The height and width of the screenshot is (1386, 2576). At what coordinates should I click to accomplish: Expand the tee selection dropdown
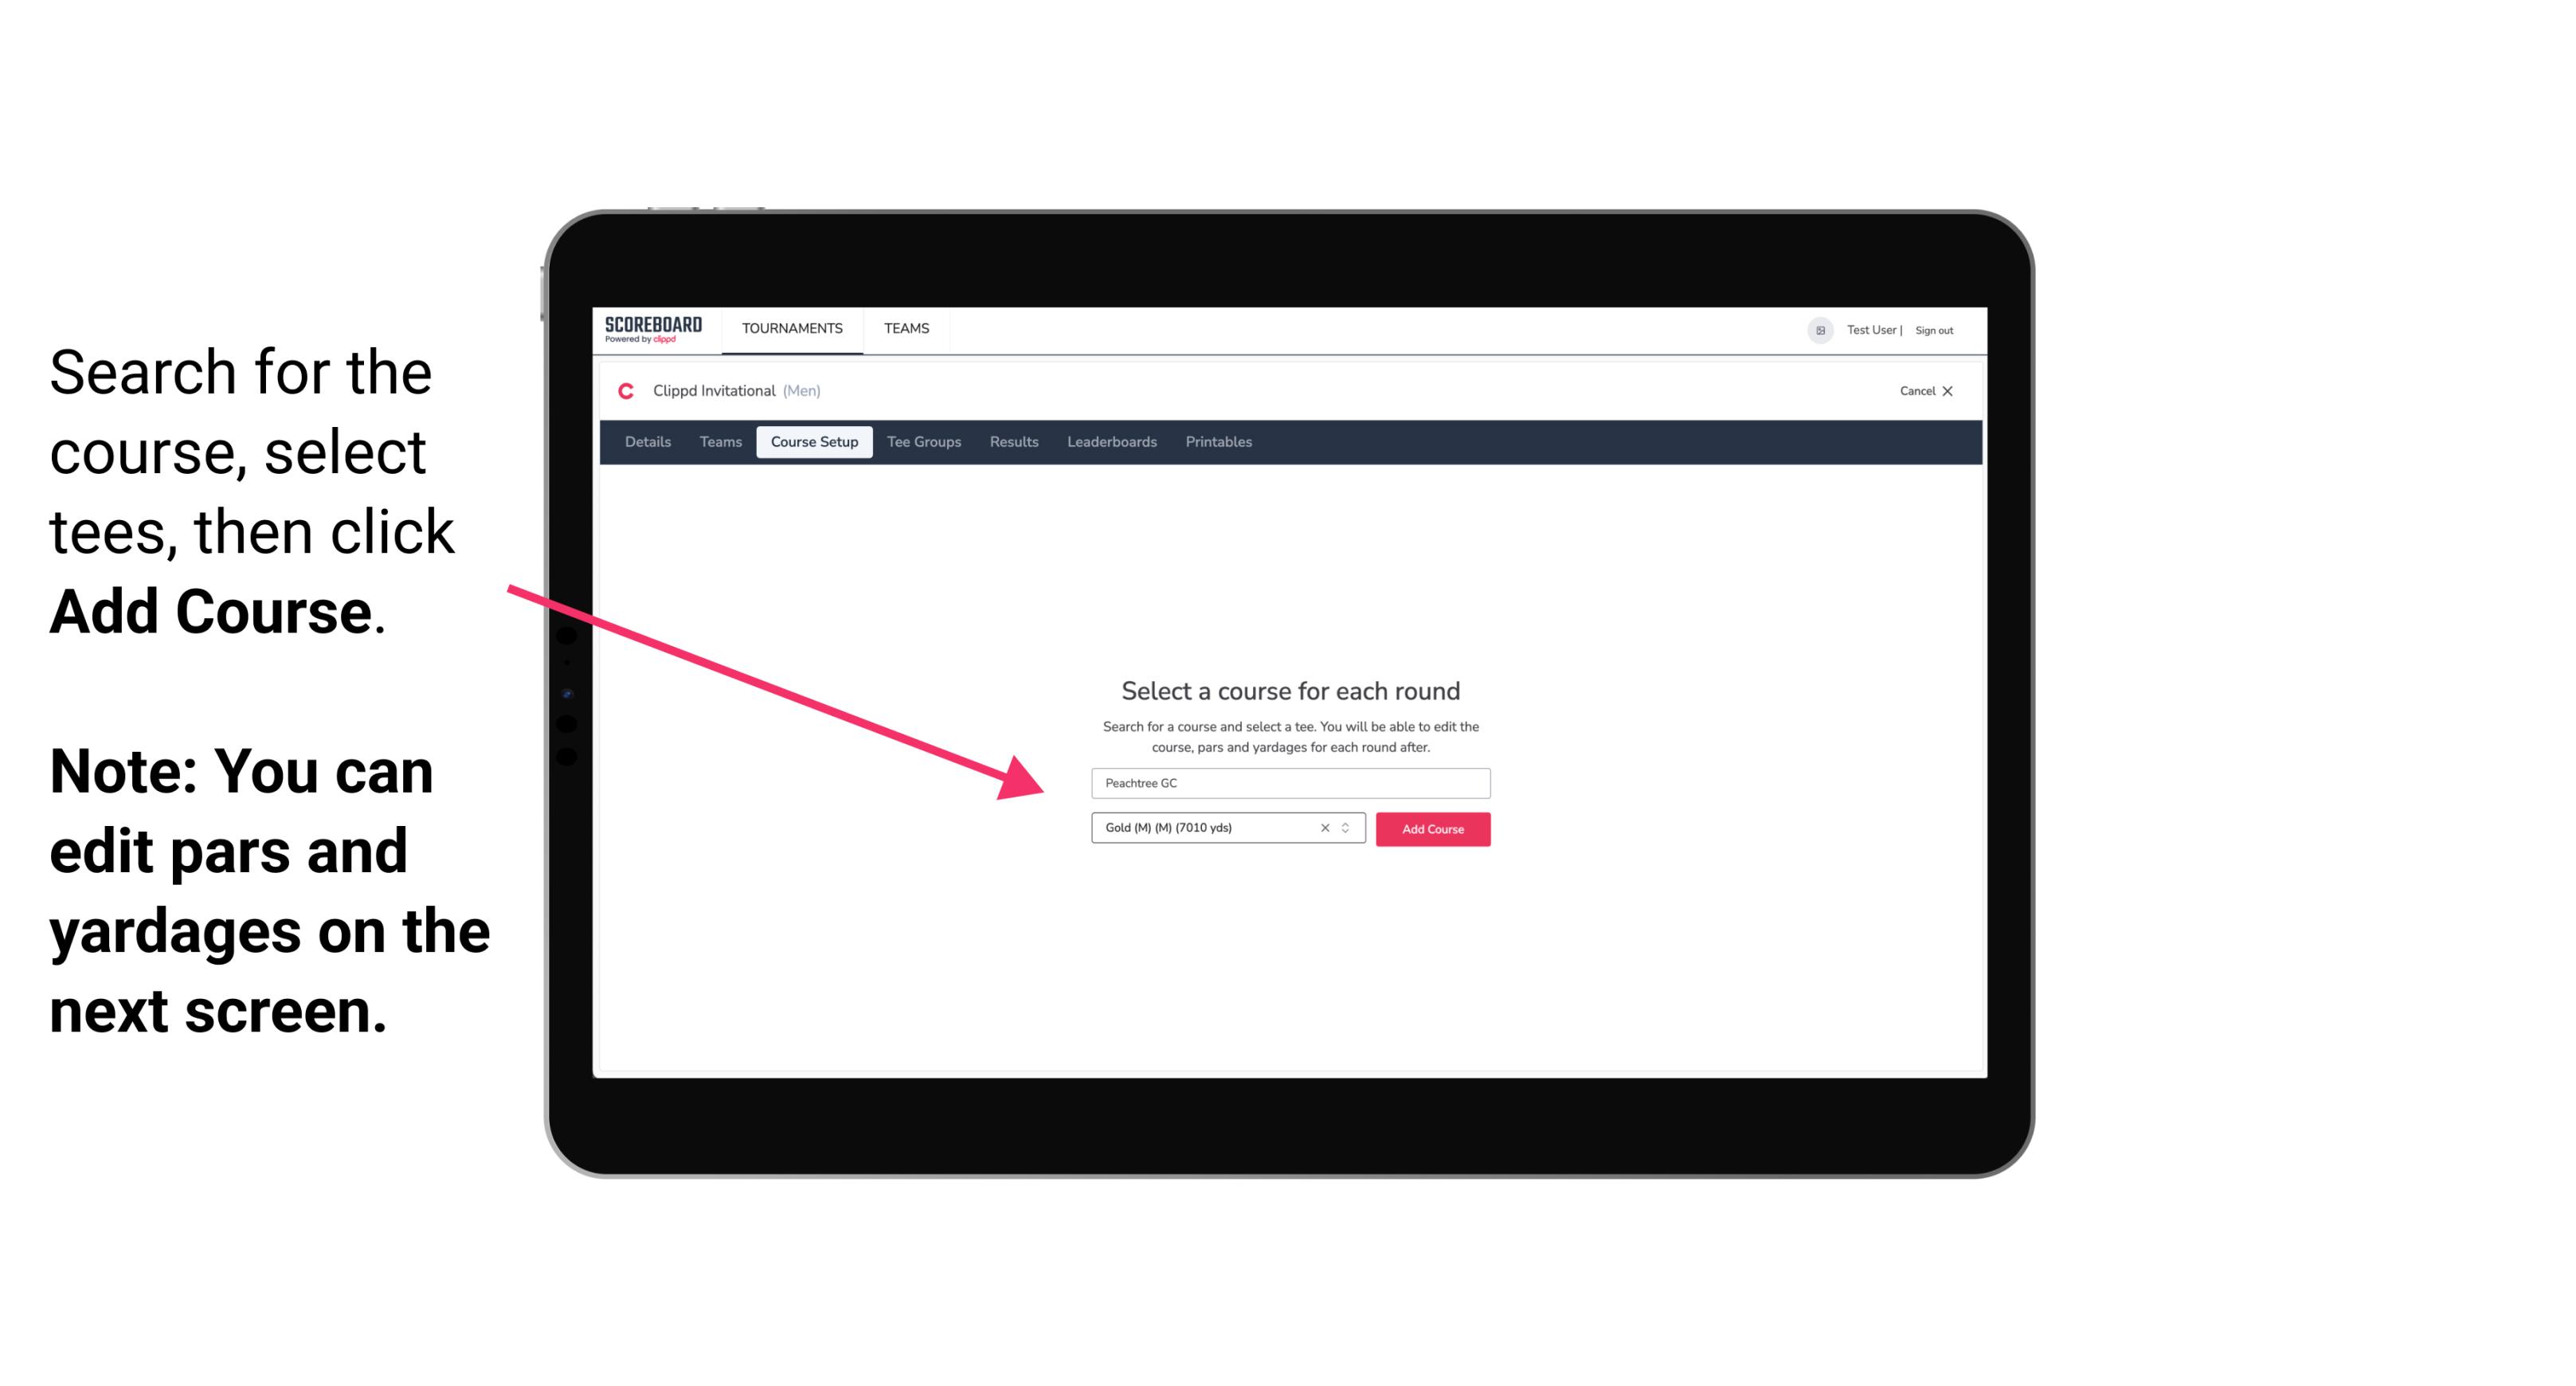[x=1349, y=829]
